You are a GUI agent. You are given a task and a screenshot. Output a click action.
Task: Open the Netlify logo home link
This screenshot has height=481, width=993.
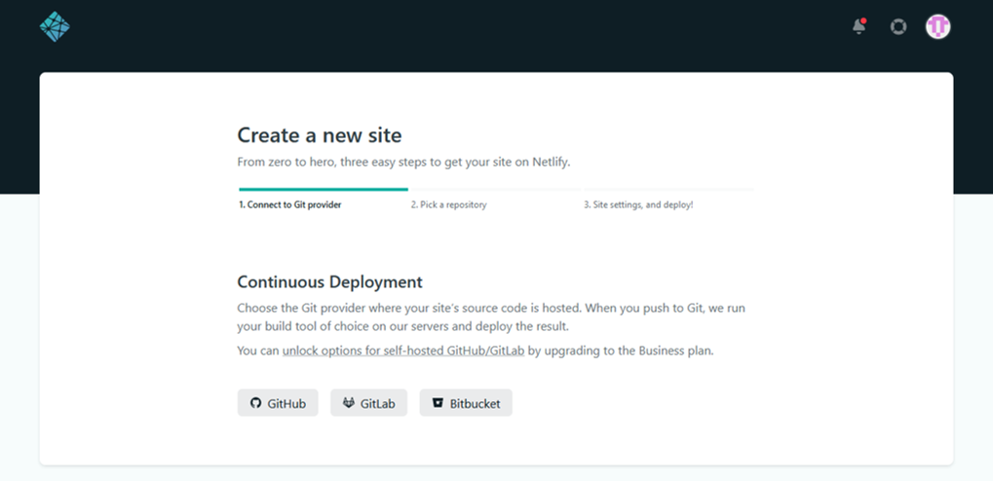coord(55,26)
